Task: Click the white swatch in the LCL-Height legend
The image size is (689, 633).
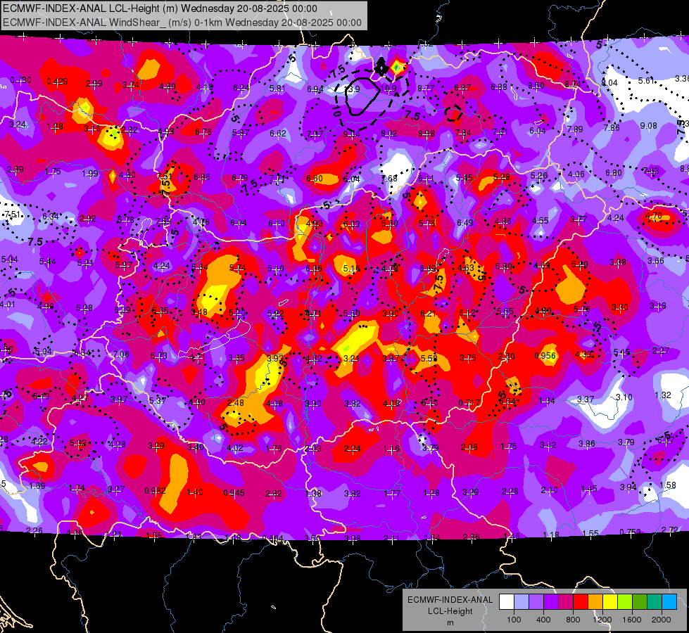Action: click(x=507, y=602)
